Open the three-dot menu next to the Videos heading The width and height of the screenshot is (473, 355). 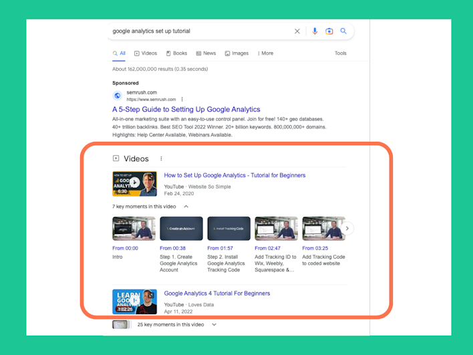coord(162,158)
